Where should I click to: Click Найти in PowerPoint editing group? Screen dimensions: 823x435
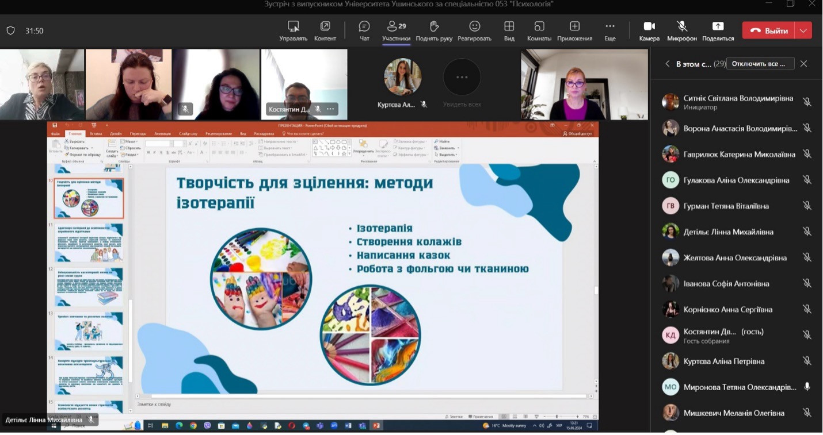pos(443,141)
